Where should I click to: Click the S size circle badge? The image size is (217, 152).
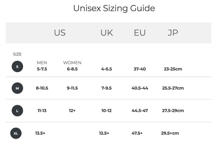[17, 67]
